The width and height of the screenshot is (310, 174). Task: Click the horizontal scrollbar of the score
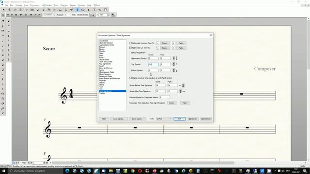coord(143,163)
